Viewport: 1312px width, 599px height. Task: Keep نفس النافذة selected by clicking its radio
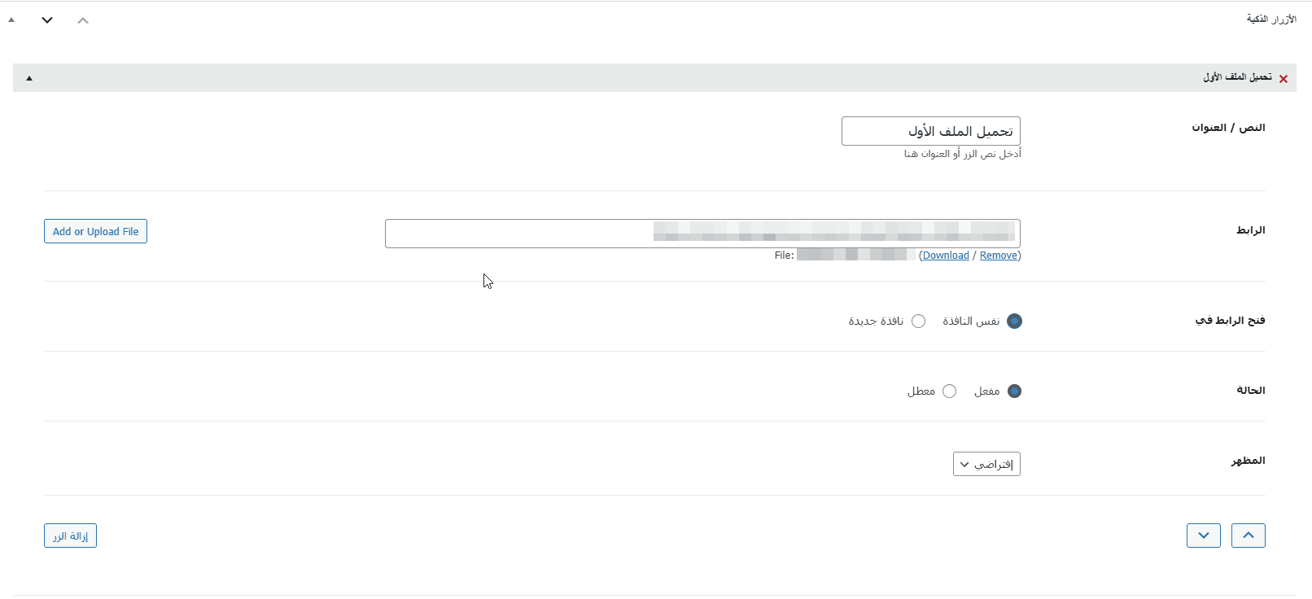pyautogui.click(x=1014, y=321)
